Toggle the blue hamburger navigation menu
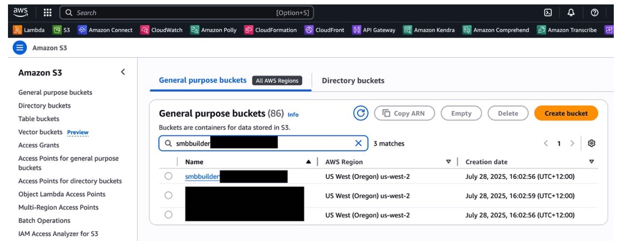 (x=20, y=48)
